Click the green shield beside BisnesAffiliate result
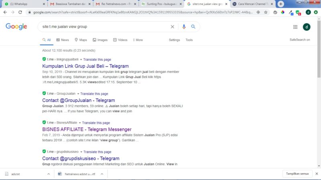The width and height of the screenshot is (321, 180). 44,122
